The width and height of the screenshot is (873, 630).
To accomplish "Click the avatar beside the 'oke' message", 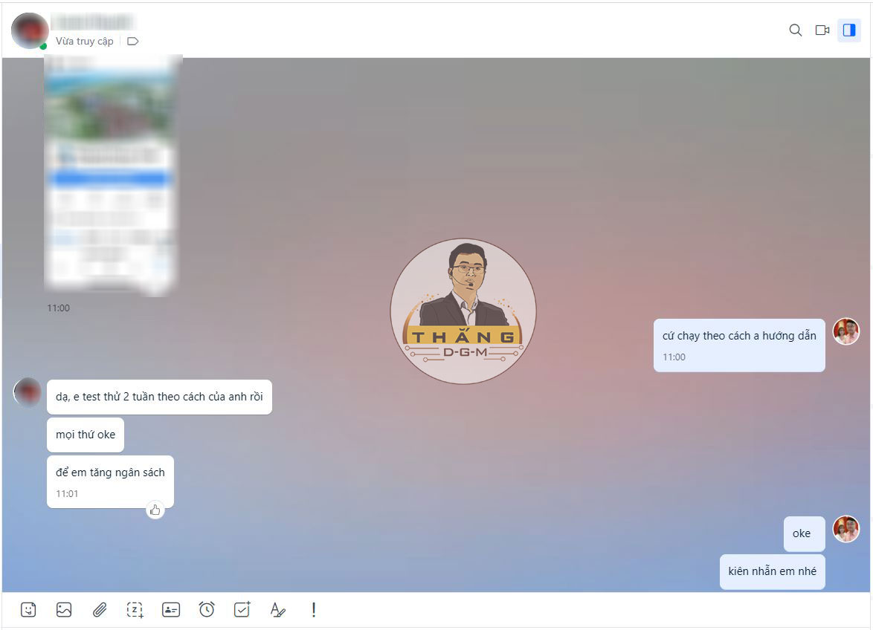I will pos(845,529).
